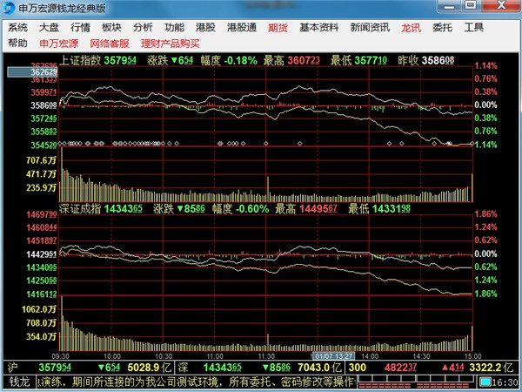522x392 pixels.
Task: Click the app logo in title bar
Action: (9, 8)
